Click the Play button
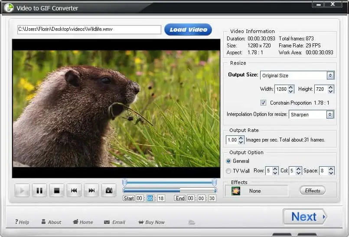The width and height of the screenshot is (349, 237). tap(22, 191)
